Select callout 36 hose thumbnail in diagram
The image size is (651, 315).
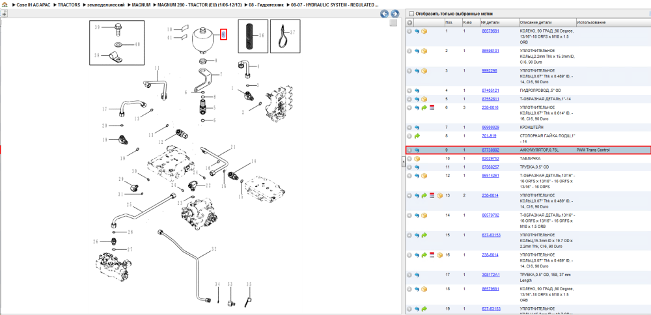click(x=253, y=36)
